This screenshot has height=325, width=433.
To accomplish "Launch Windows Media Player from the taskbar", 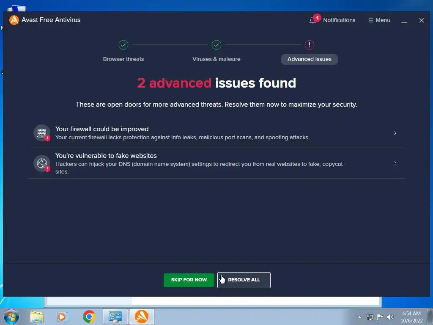I will [63, 317].
